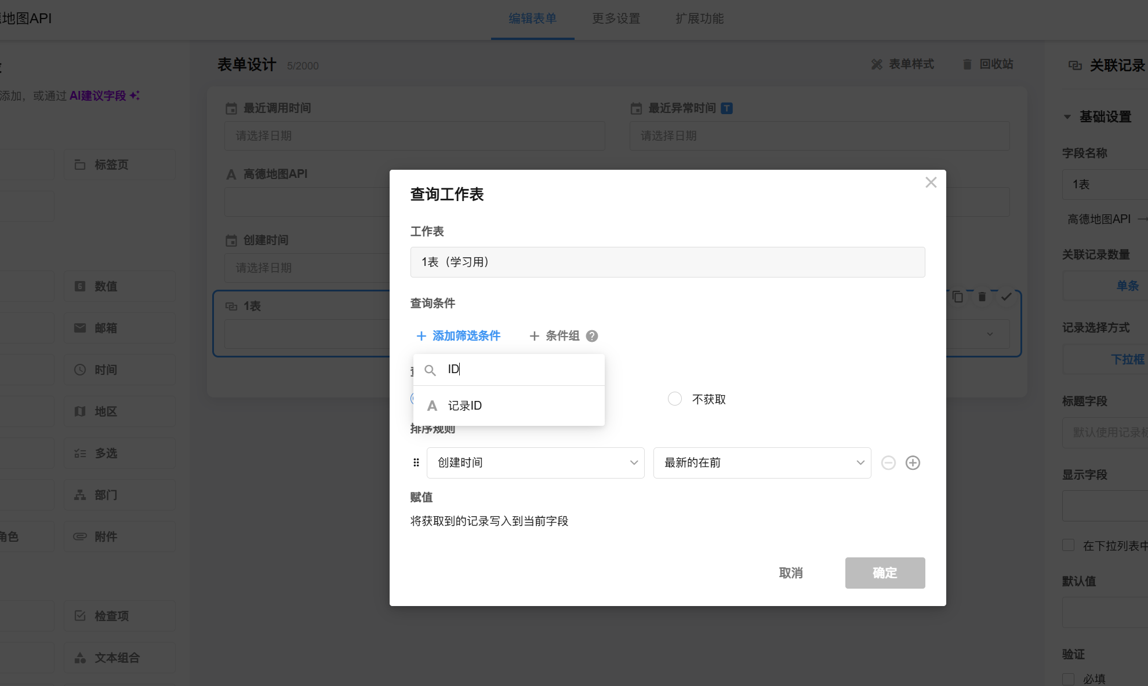The width and height of the screenshot is (1148, 686).
Task: Click the remove sort rule minus icon
Action: (888, 463)
